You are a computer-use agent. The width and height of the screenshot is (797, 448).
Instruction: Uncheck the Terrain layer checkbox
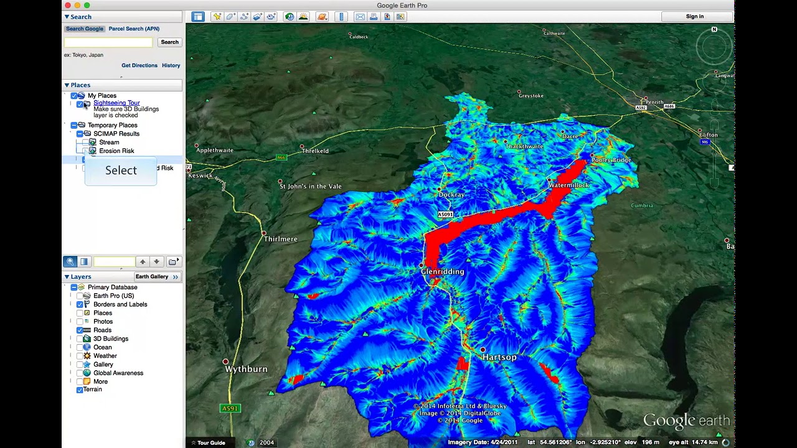80,390
